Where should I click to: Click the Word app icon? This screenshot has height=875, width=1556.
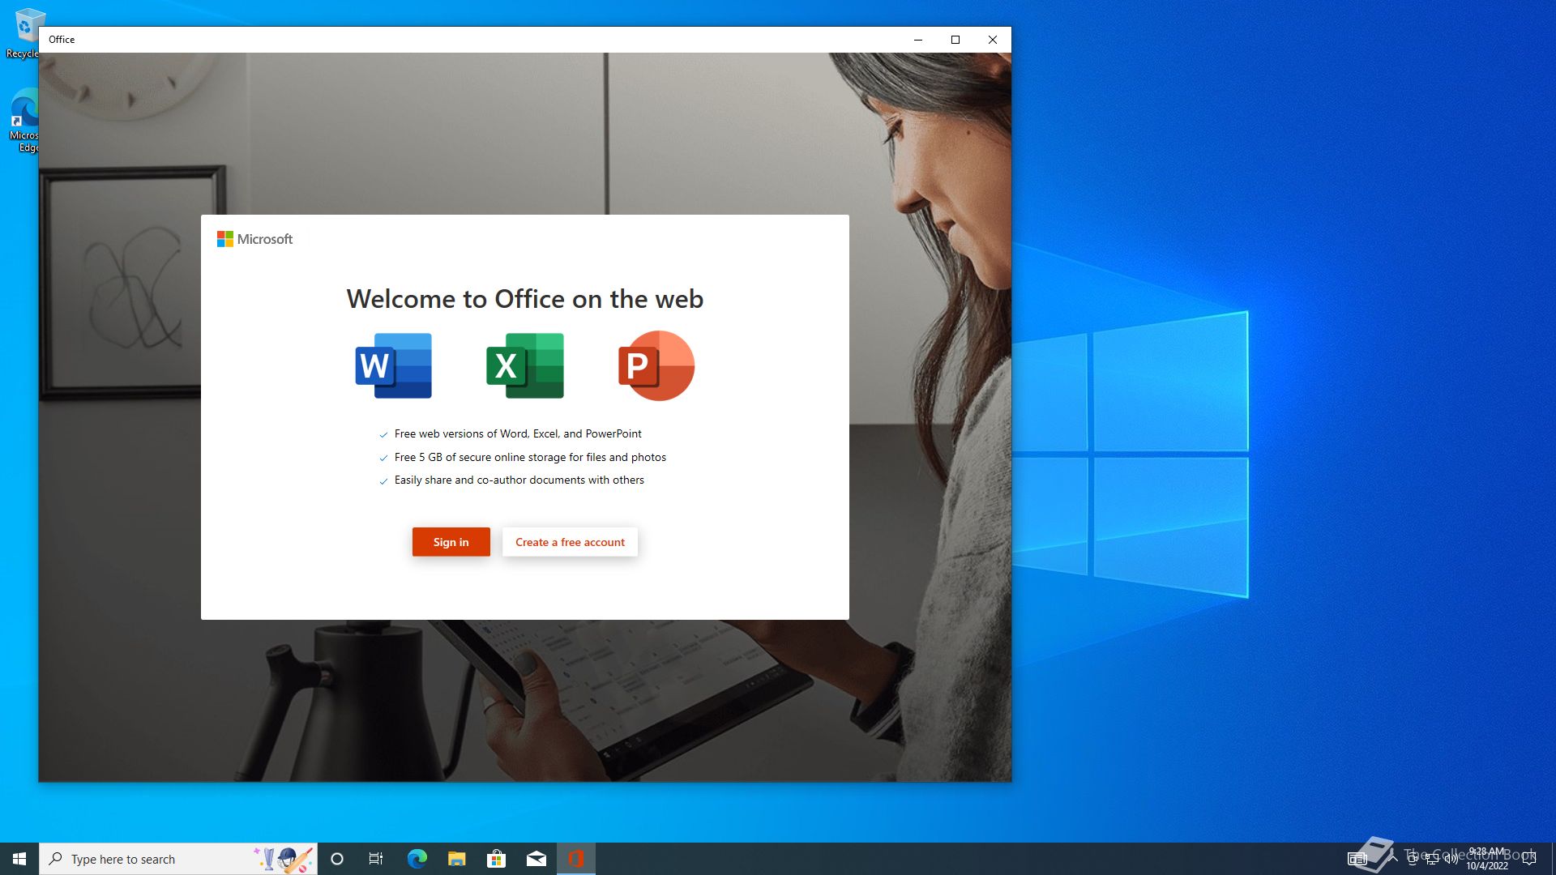(394, 365)
